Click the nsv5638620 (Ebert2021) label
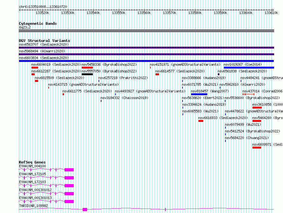The width and height of the screenshot is (283, 213). pos(203,98)
